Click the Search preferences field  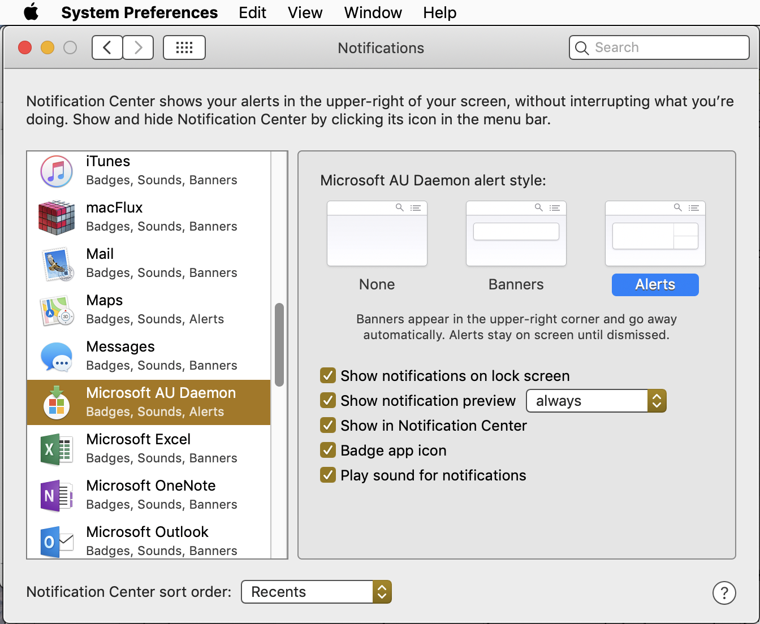tap(659, 47)
